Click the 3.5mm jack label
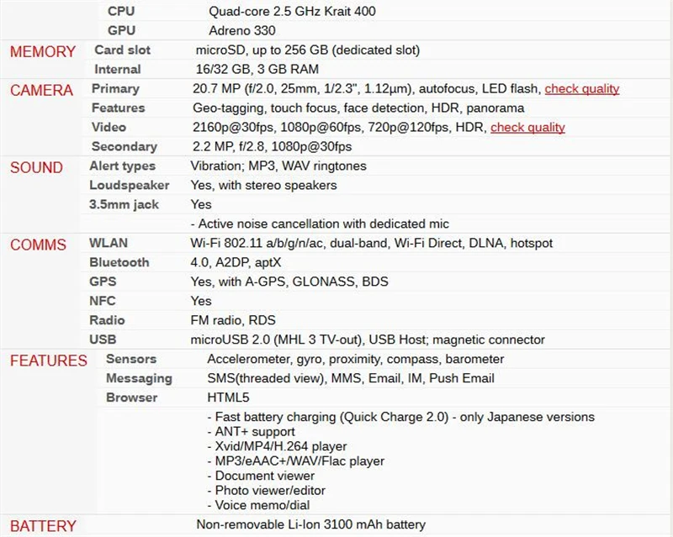This screenshot has height=537, width=673. pyautogui.click(x=124, y=204)
